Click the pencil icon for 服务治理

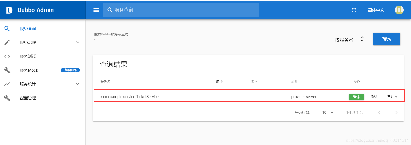pyautogui.click(x=7, y=42)
